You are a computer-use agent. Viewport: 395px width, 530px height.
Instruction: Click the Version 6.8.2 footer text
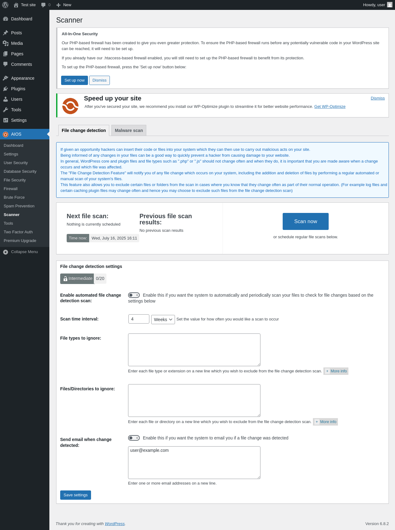tap(377, 524)
